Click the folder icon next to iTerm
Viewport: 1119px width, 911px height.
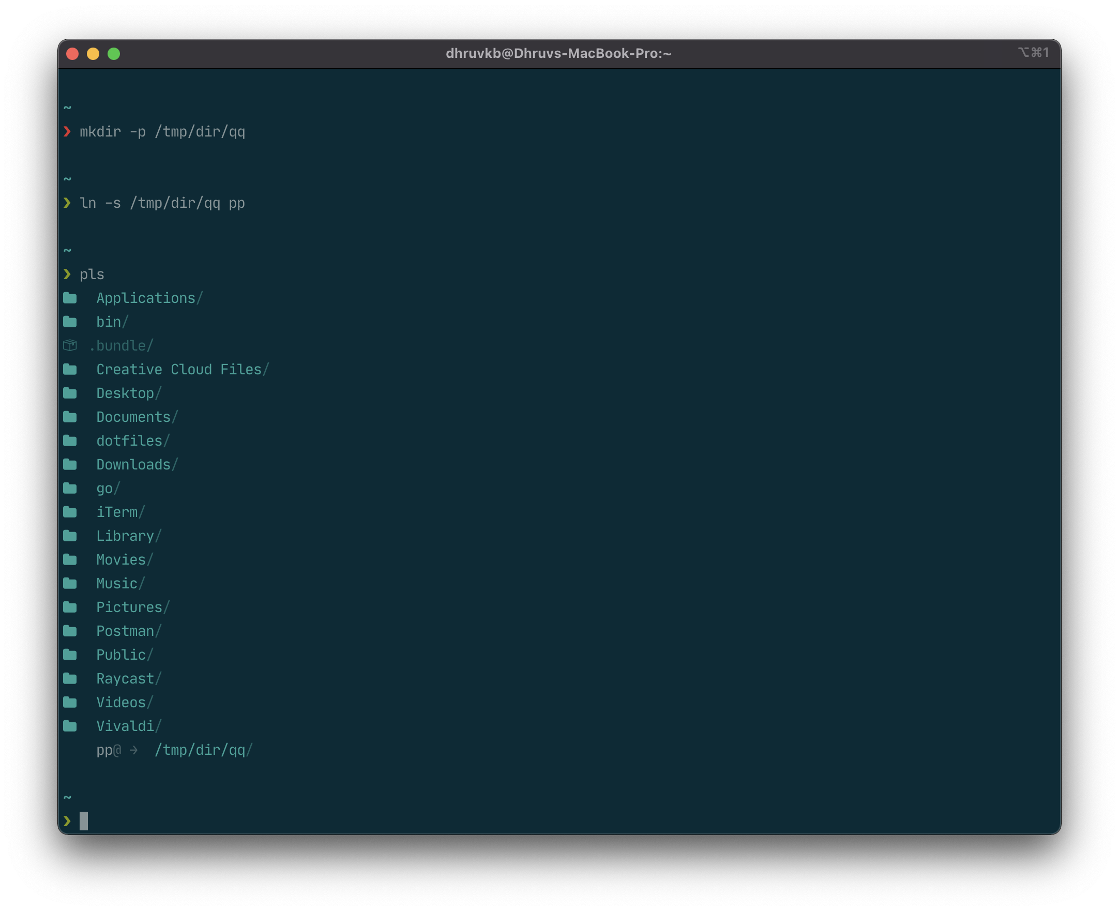[x=70, y=512]
